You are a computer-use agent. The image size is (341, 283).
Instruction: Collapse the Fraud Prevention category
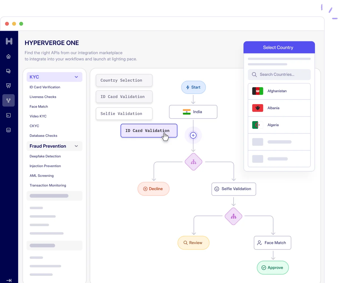[x=76, y=146]
